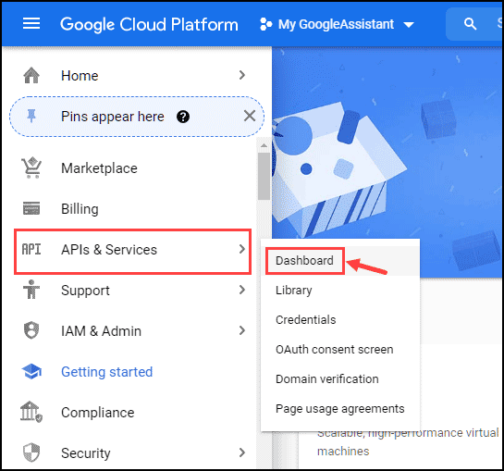Expand the IAM & Admin chevron
Image resolution: width=504 pixels, height=471 pixels.
[242, 330]
